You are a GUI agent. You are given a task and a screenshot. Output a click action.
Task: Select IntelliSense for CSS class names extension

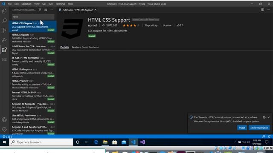[33, 50]
